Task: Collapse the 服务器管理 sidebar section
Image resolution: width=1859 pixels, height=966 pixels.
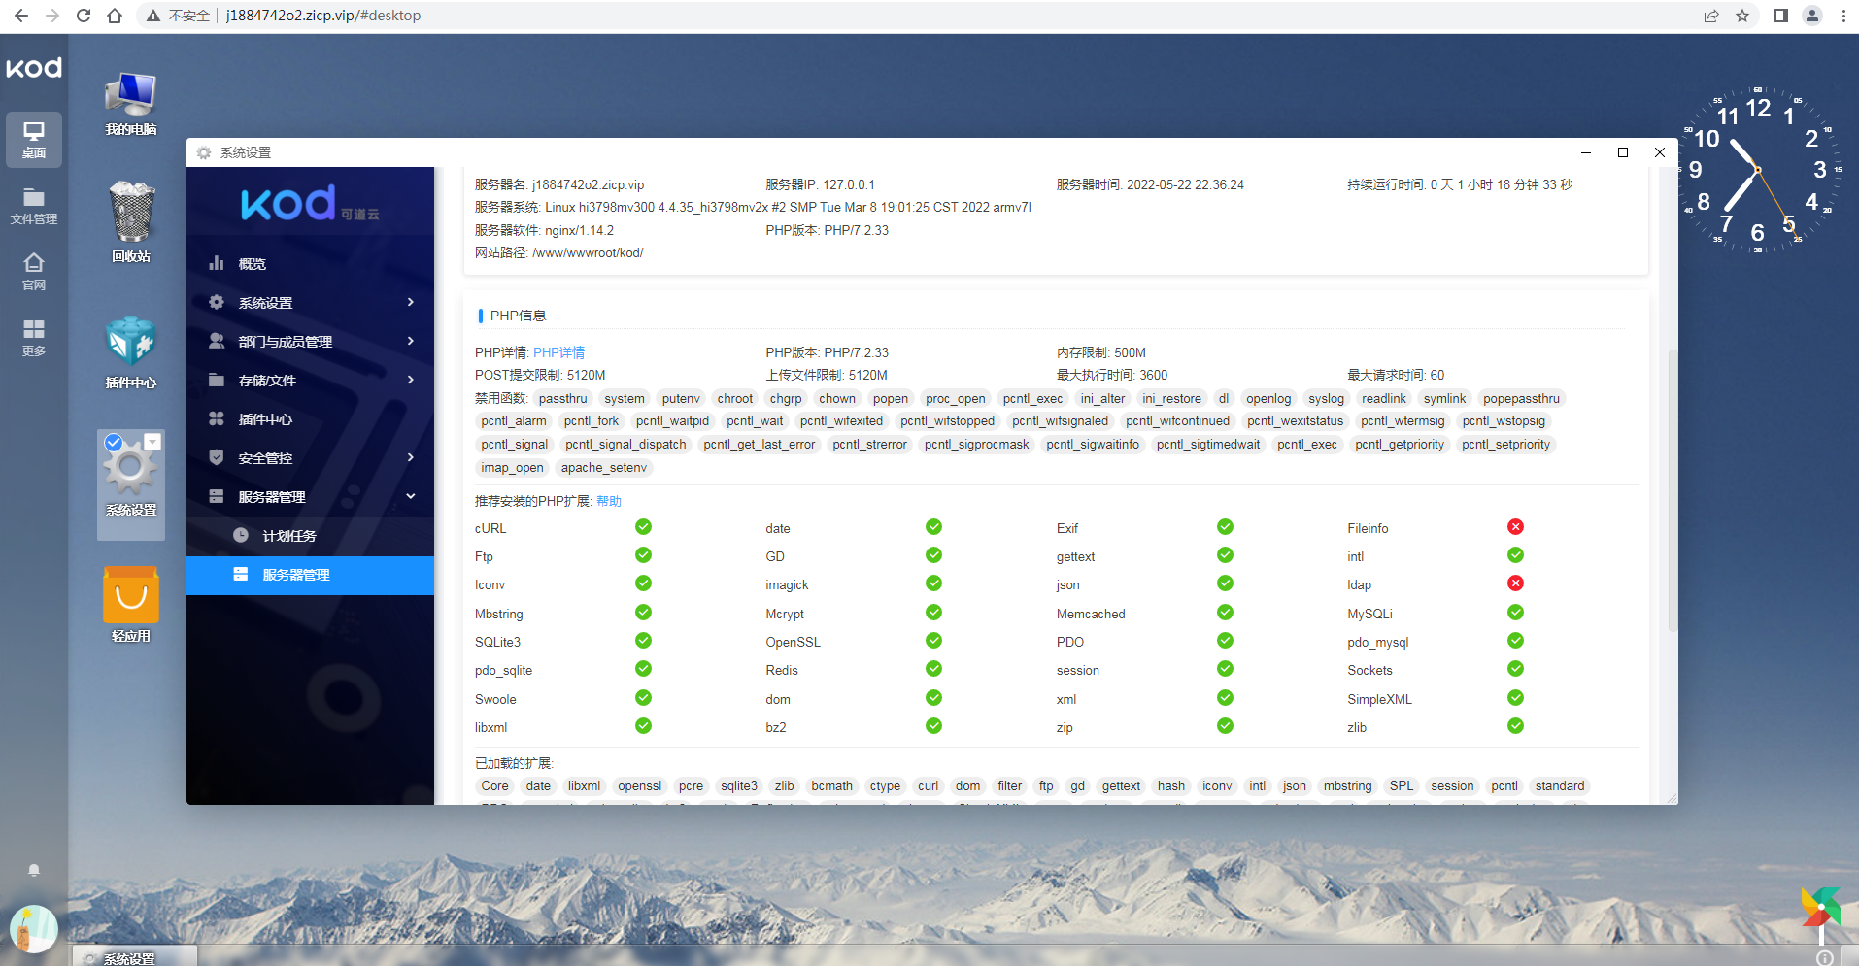Action: tap(310, 497)
